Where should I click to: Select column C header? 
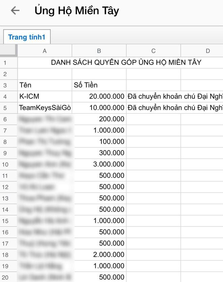(x=153, y=51)
